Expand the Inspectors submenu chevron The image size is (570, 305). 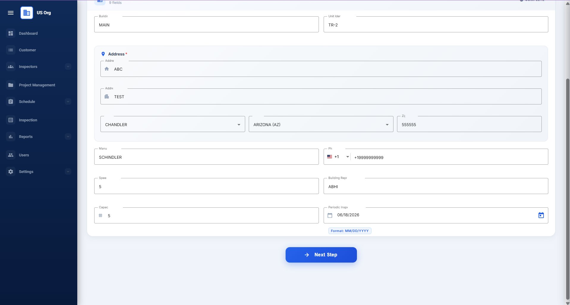click(x=68, y=66)
